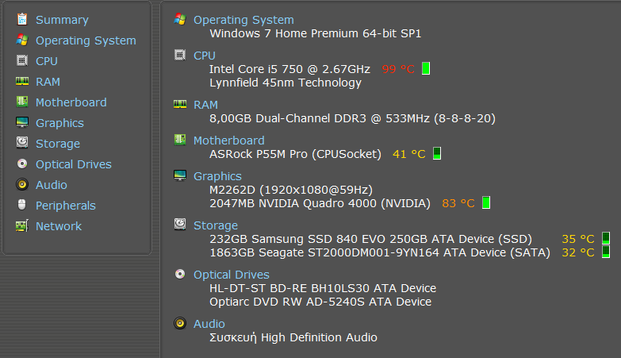Image resolution: width=621 pixels, height=358 pixels.
Task: Click the Summary clipboard icon in sidebar
Action: click(x=22, y=19)
